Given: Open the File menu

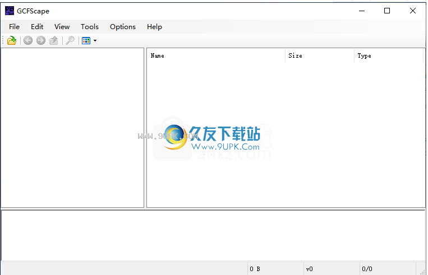Looking at the screenshot, I should point(14,27).
